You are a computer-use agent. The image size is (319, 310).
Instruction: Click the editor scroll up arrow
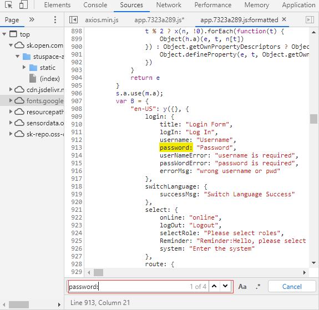coord(313,32)
